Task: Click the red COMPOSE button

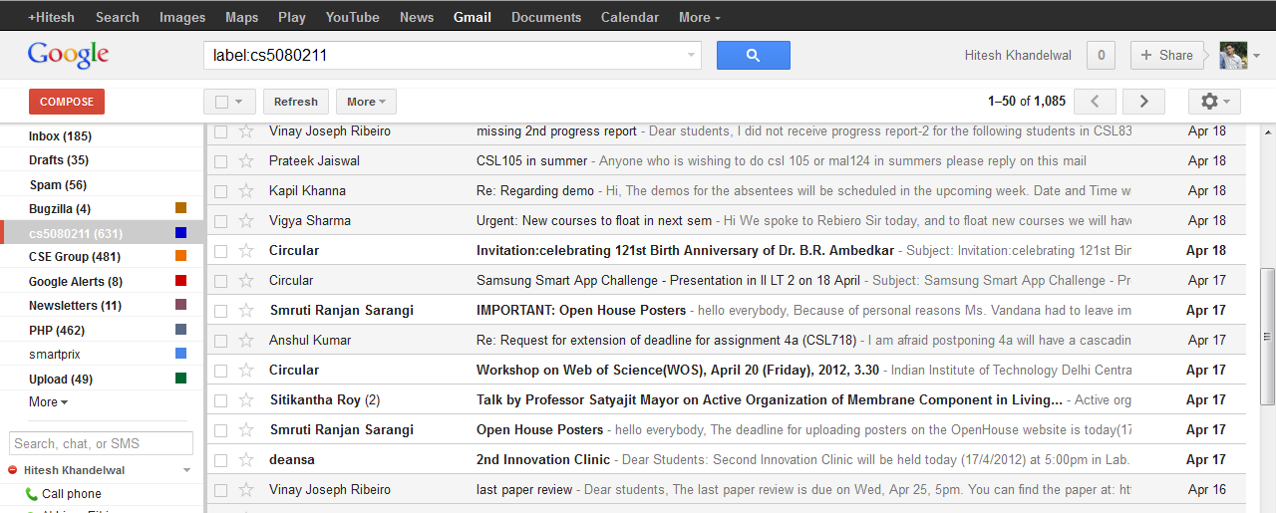Action: click(x=67, y=102)
